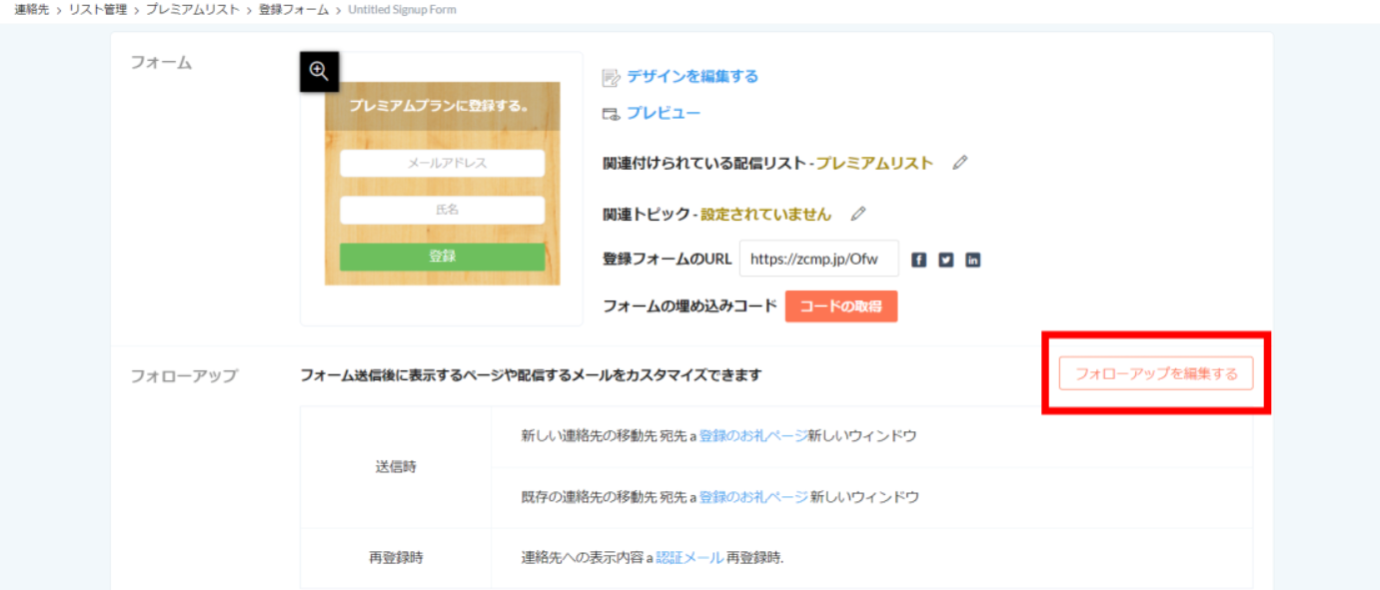Viewport: 1380px width, 590px height.
Task: Click メールアドレス field in form preview
Action: point(443,163)
